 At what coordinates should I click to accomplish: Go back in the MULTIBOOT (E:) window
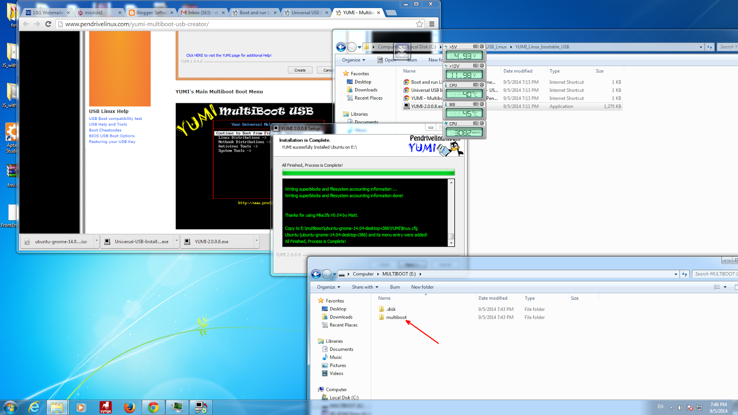(316, 274)
